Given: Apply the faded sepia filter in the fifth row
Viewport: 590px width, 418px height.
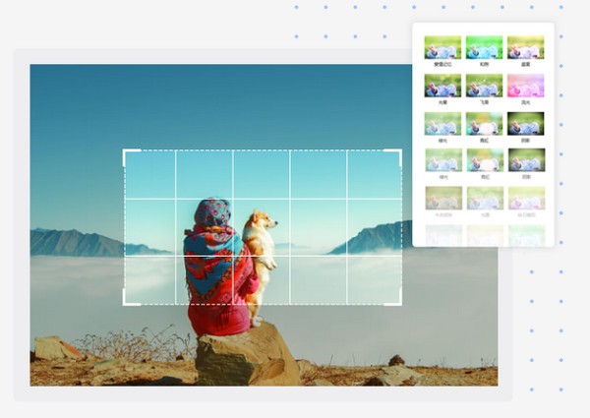Looking at the screenshot, I should (443, 198).
